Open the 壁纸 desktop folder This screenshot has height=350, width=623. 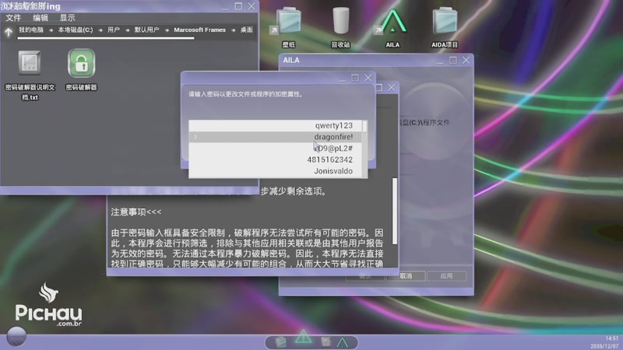[x=289, y=21]
